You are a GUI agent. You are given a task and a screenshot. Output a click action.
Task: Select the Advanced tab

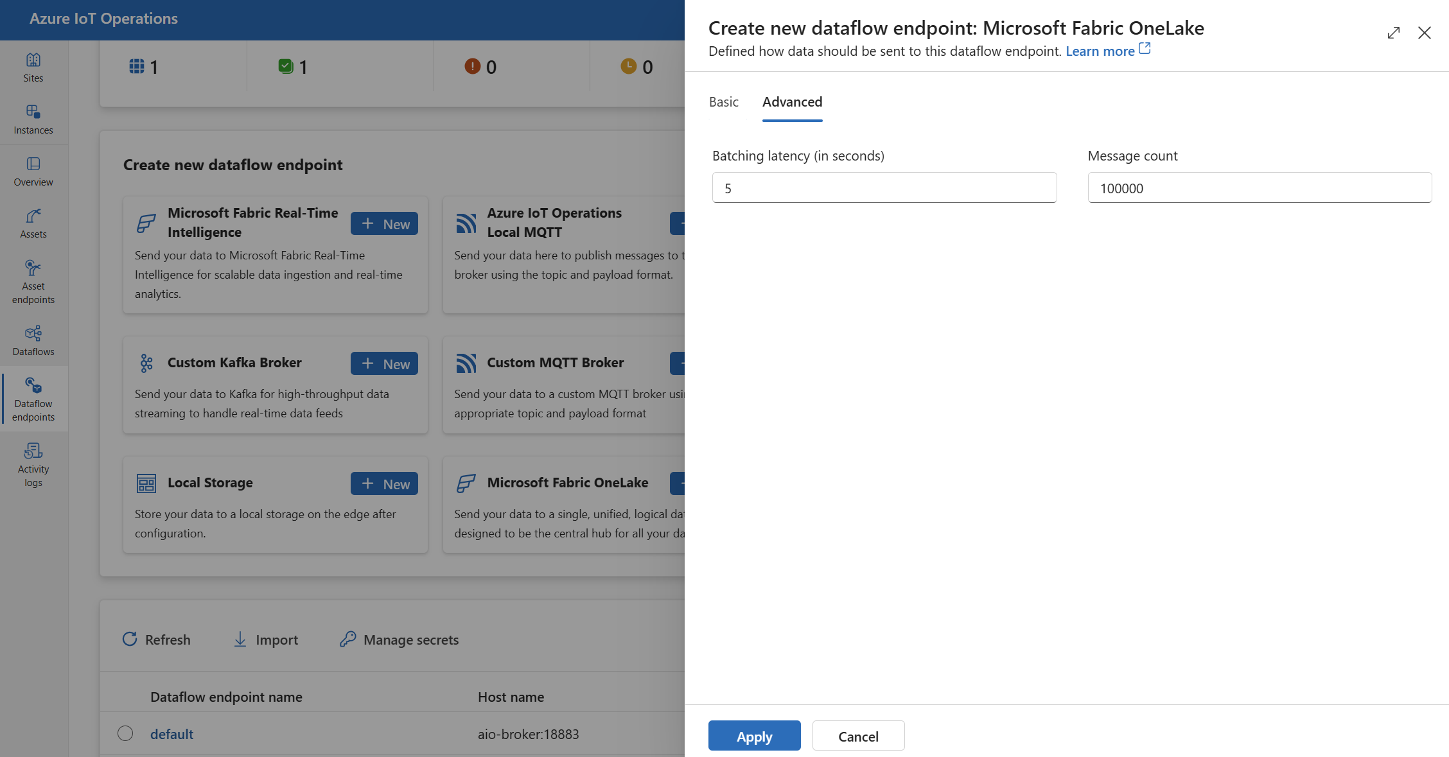pos(791,101)
